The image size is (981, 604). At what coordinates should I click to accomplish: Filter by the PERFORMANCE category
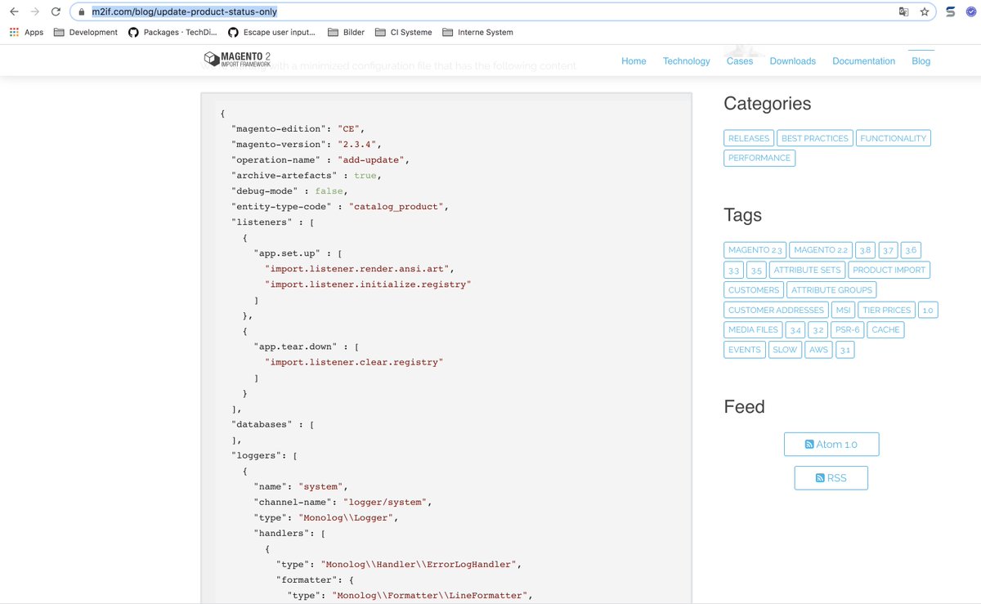(x=759, y=158)
